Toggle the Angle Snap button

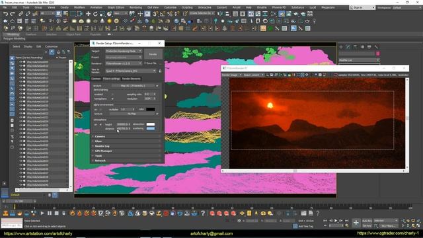click(x=163, y=13)
